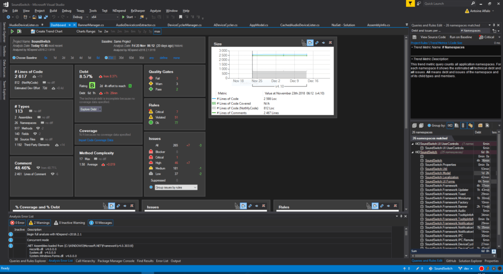
Task: Switch to BannerManager.cs tab
Action: (x=91, y=25)
